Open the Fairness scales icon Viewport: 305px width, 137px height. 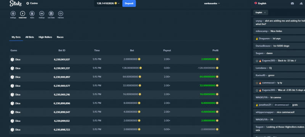coord(61,14)
